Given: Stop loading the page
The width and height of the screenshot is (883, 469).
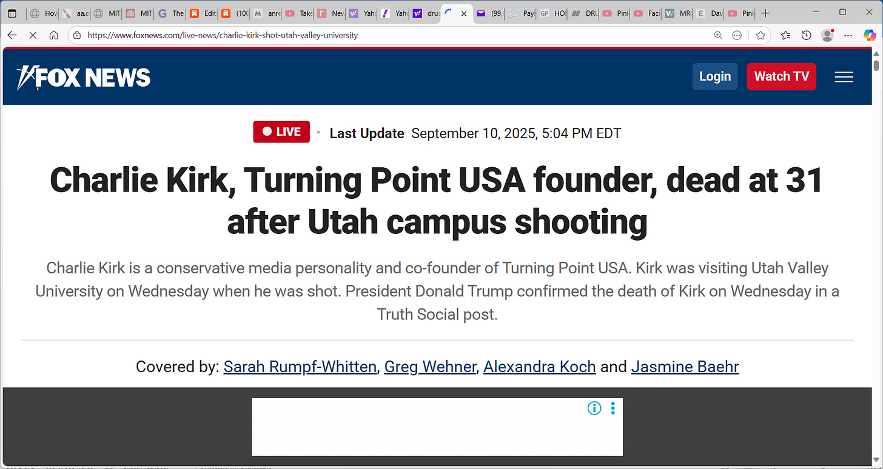Looking at the screenshot, I should (33, 35).
